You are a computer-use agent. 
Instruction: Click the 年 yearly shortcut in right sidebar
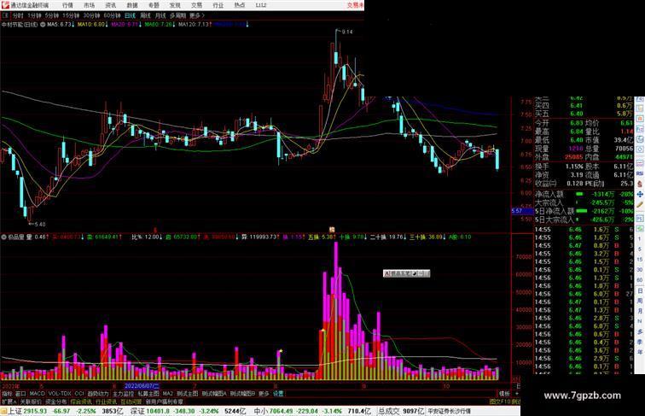(640, 351)
